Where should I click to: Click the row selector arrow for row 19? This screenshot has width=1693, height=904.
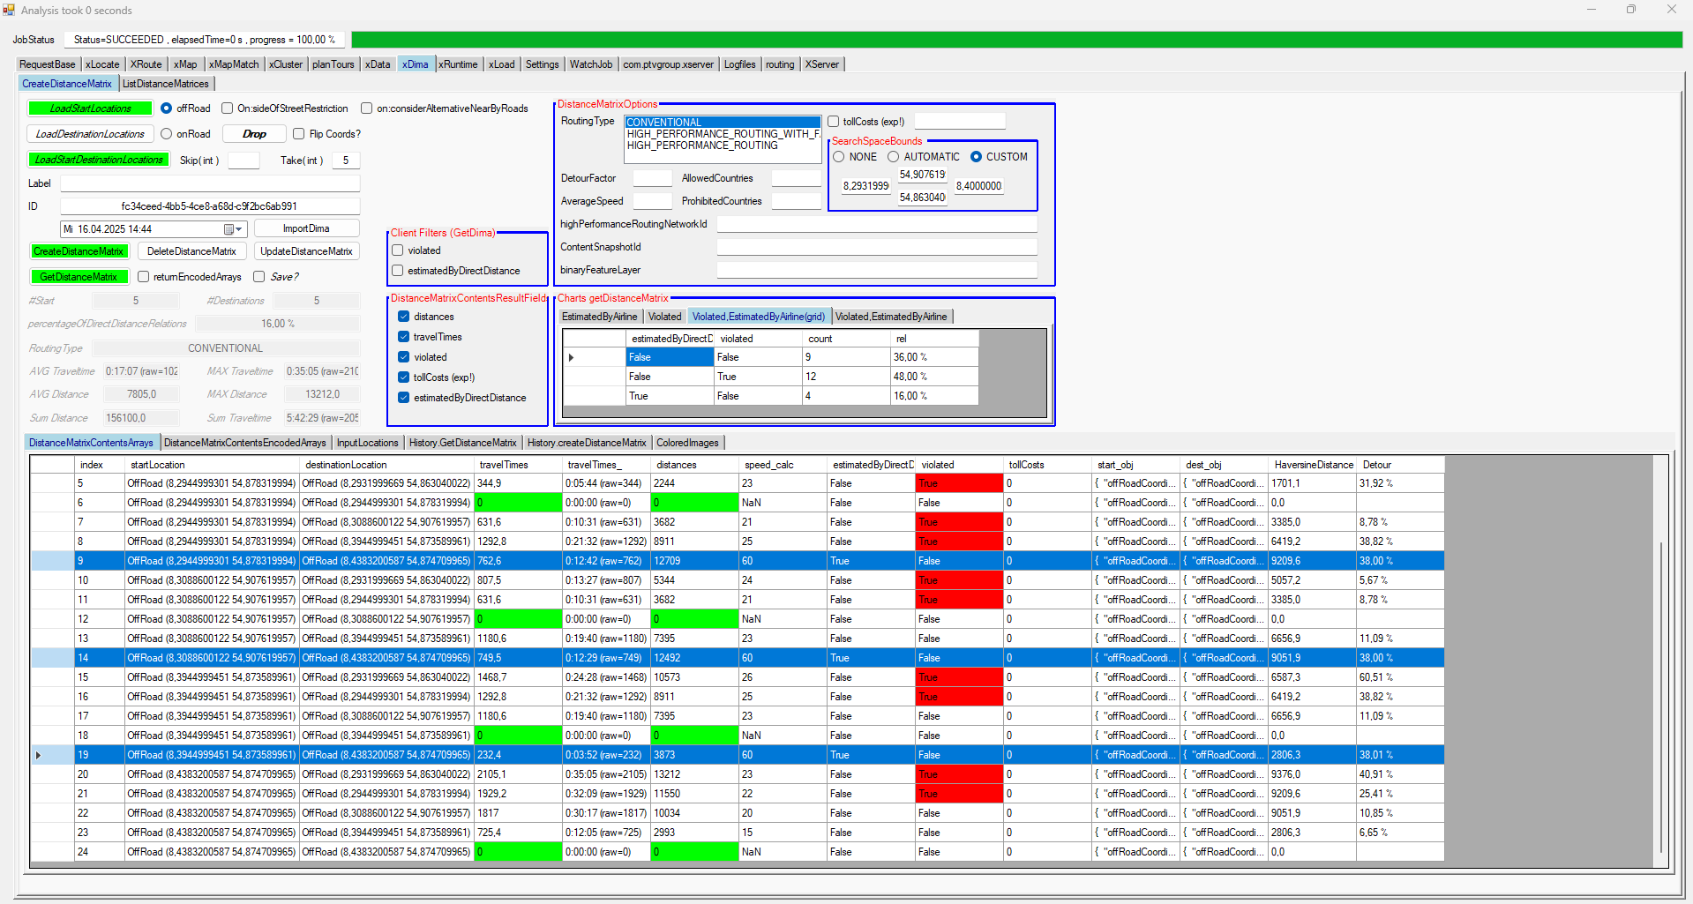coord(38,755)
